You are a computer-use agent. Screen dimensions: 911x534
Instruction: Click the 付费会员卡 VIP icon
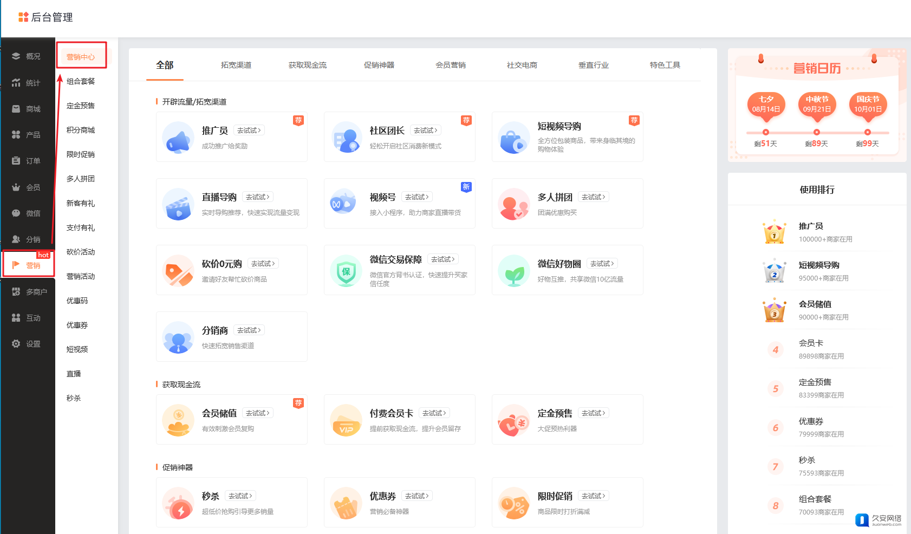(346, 420)
